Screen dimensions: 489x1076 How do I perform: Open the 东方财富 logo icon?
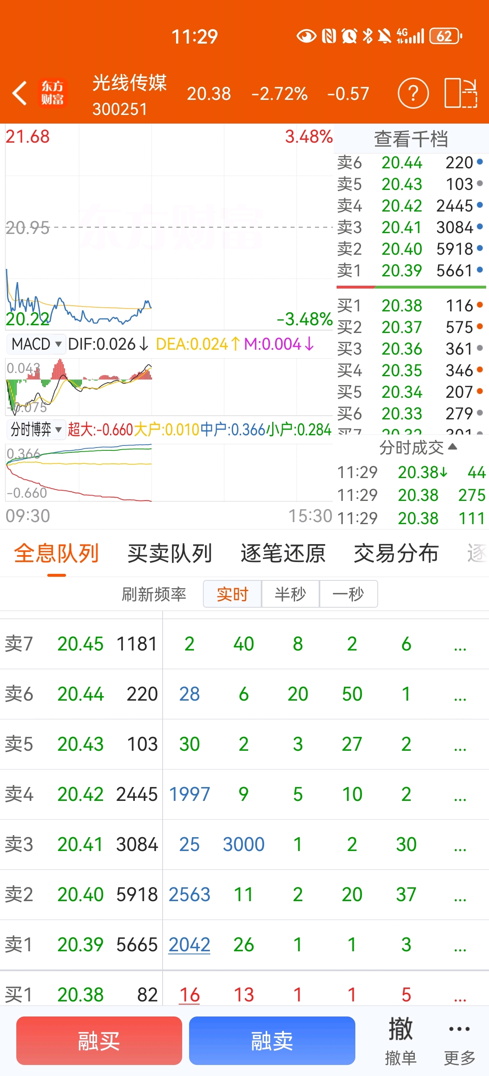[52, 93]
